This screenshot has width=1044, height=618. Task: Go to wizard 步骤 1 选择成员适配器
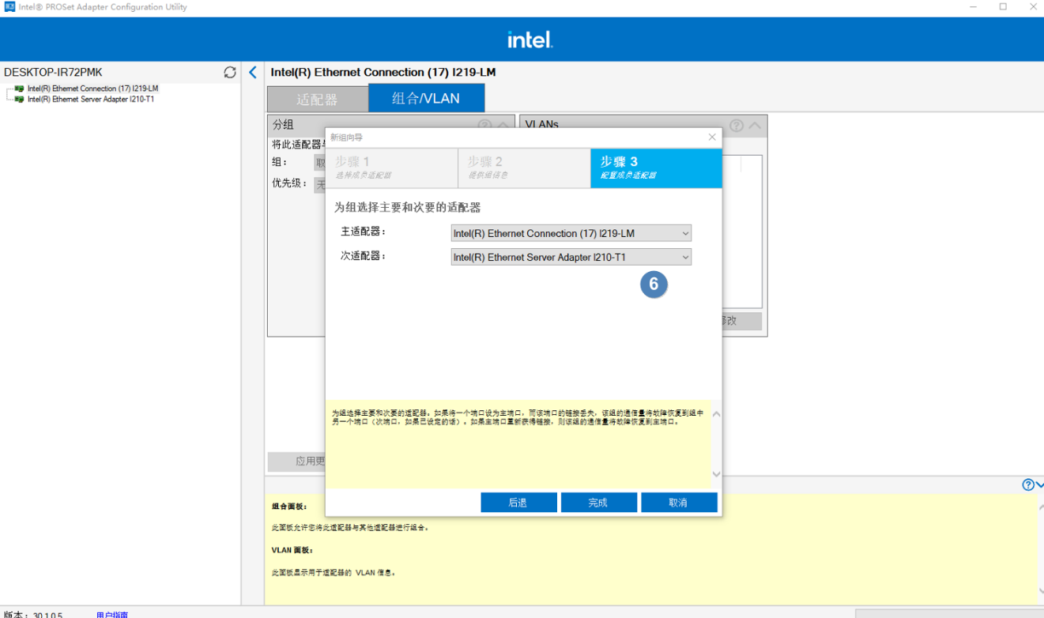[391, 168]
